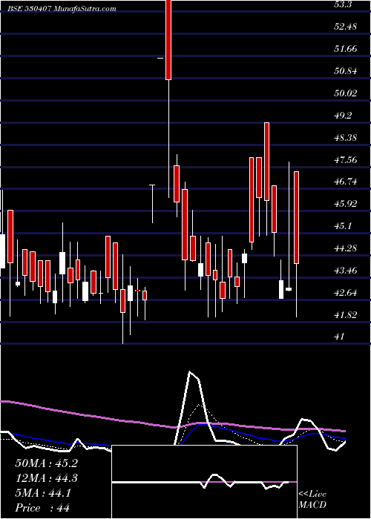This screenshot has height=519, width=371.
Task: Click the 50MA : 45.2 readout
Action: coord(46,463)
